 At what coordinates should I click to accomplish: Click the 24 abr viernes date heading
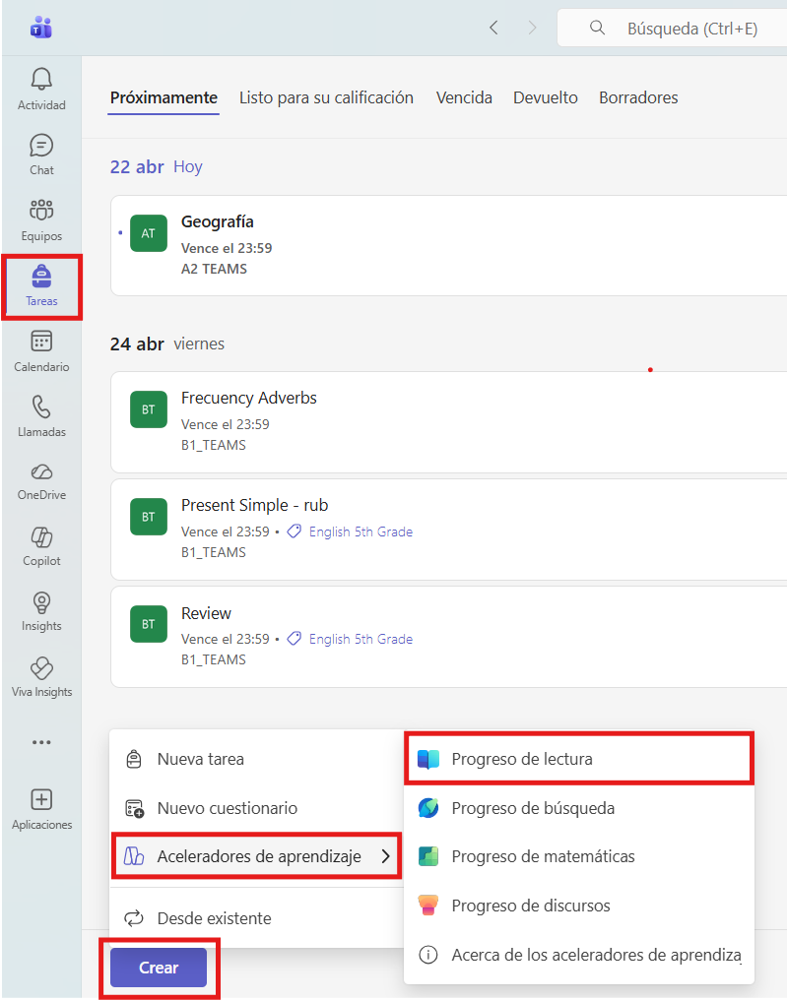click(x=166, y=344)
